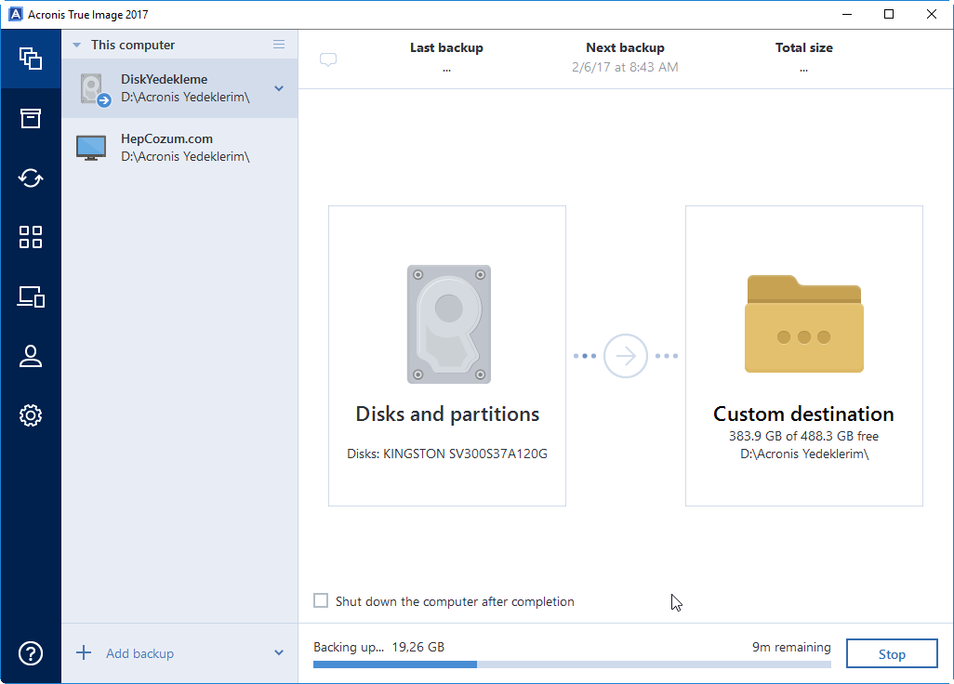The width and height of the screenshot is (954, 684).
Task: Select the DiskYedekleme backup entry
Action: (x=179, y=88)
